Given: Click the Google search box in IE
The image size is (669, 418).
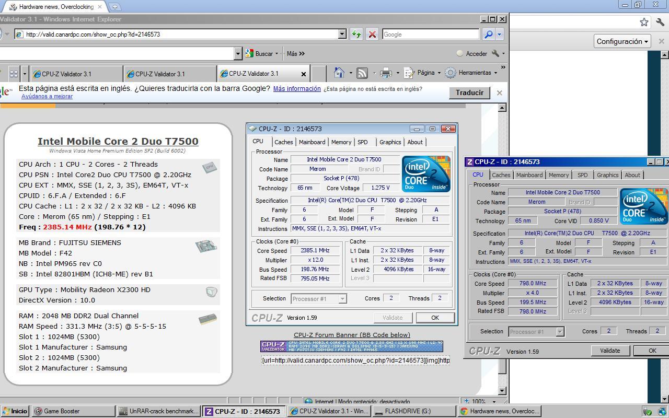Looking at the screenshot, I should tap(430, 34).
